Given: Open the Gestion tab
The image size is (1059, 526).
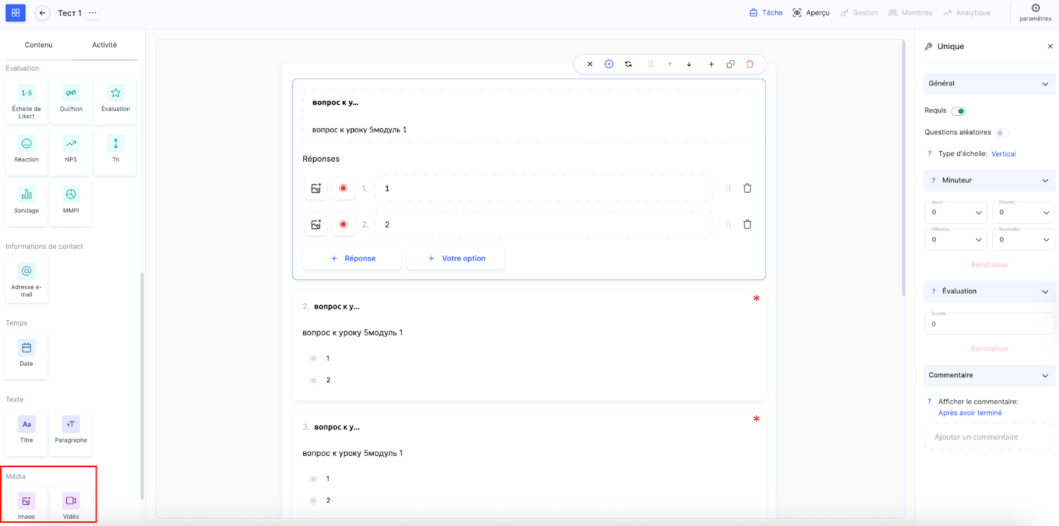Looking at the screenshot, I should [859, 13].
